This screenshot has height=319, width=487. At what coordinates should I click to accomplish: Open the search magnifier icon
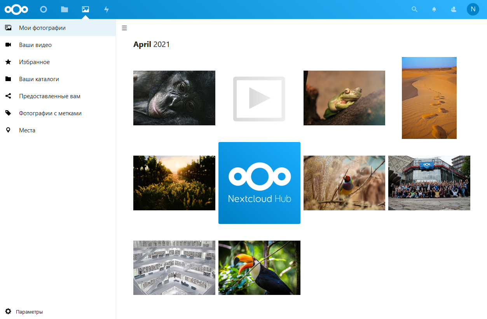[x=415, y=9]
